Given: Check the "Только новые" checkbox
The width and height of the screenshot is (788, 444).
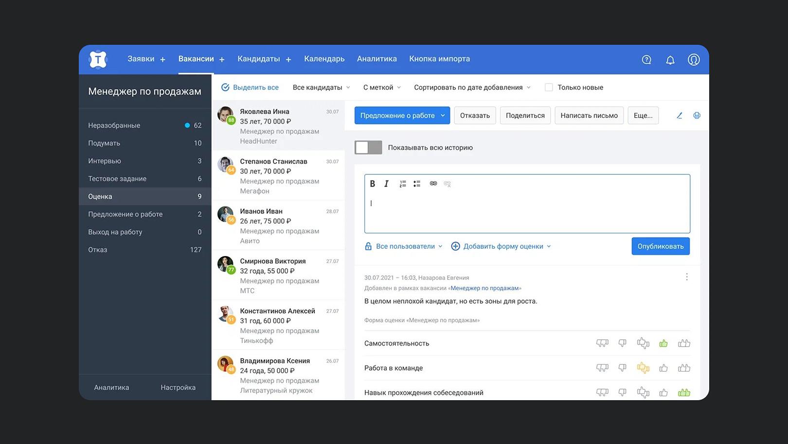Looking at the screenshot, I should [x=549, y=88].
